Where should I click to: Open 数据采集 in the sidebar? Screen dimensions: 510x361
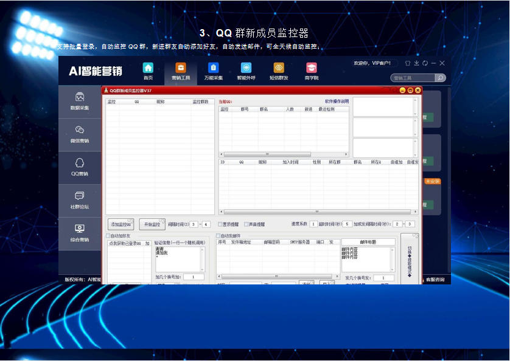pyautogui.click(x=80, y=101)
